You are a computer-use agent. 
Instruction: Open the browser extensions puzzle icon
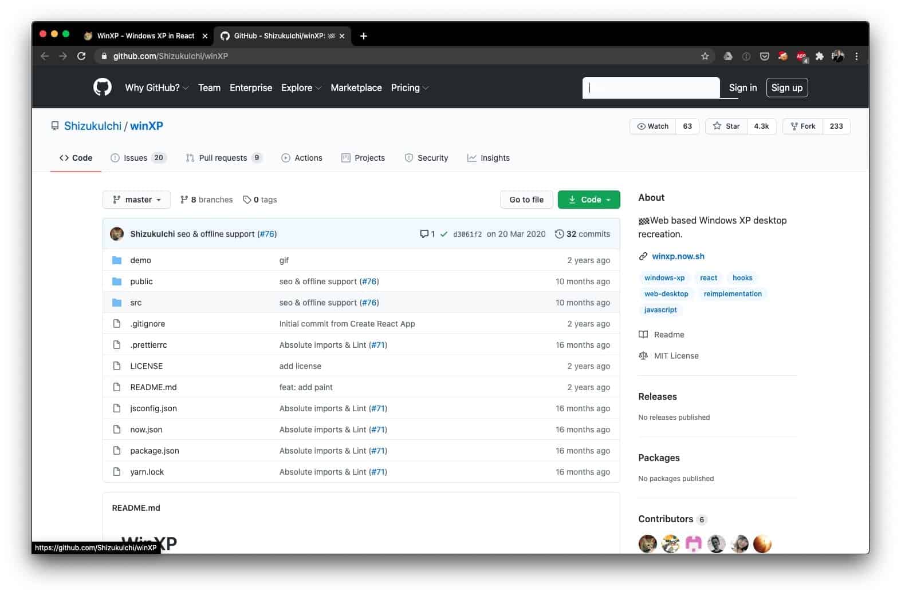[820, 56]
